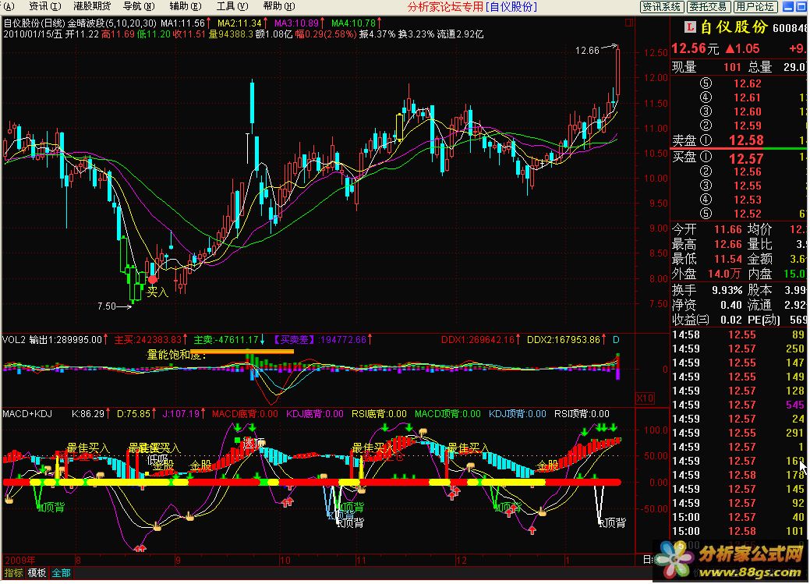Click the MA2:11.34 moving average label
This screenshot has width=810, height=584.
239,23
